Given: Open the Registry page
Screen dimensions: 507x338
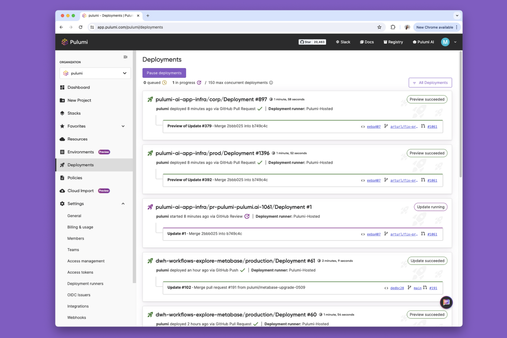Looking at the screenshot, I should click(393, 42).
